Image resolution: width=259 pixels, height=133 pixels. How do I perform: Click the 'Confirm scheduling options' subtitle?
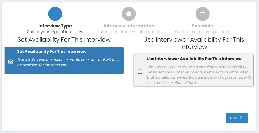tap(202, 32)
